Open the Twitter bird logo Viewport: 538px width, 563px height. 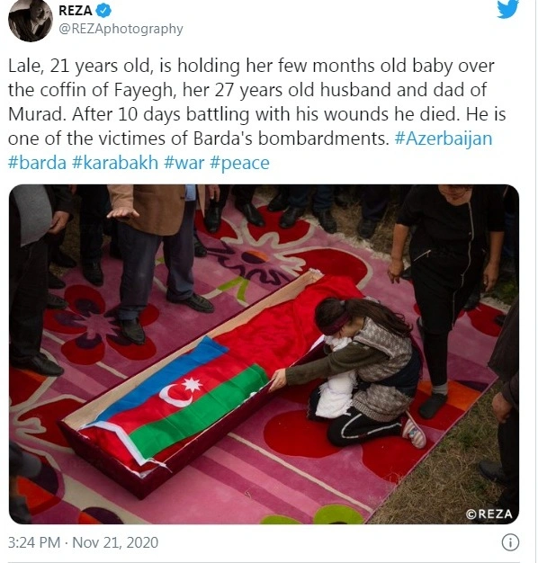507,8
